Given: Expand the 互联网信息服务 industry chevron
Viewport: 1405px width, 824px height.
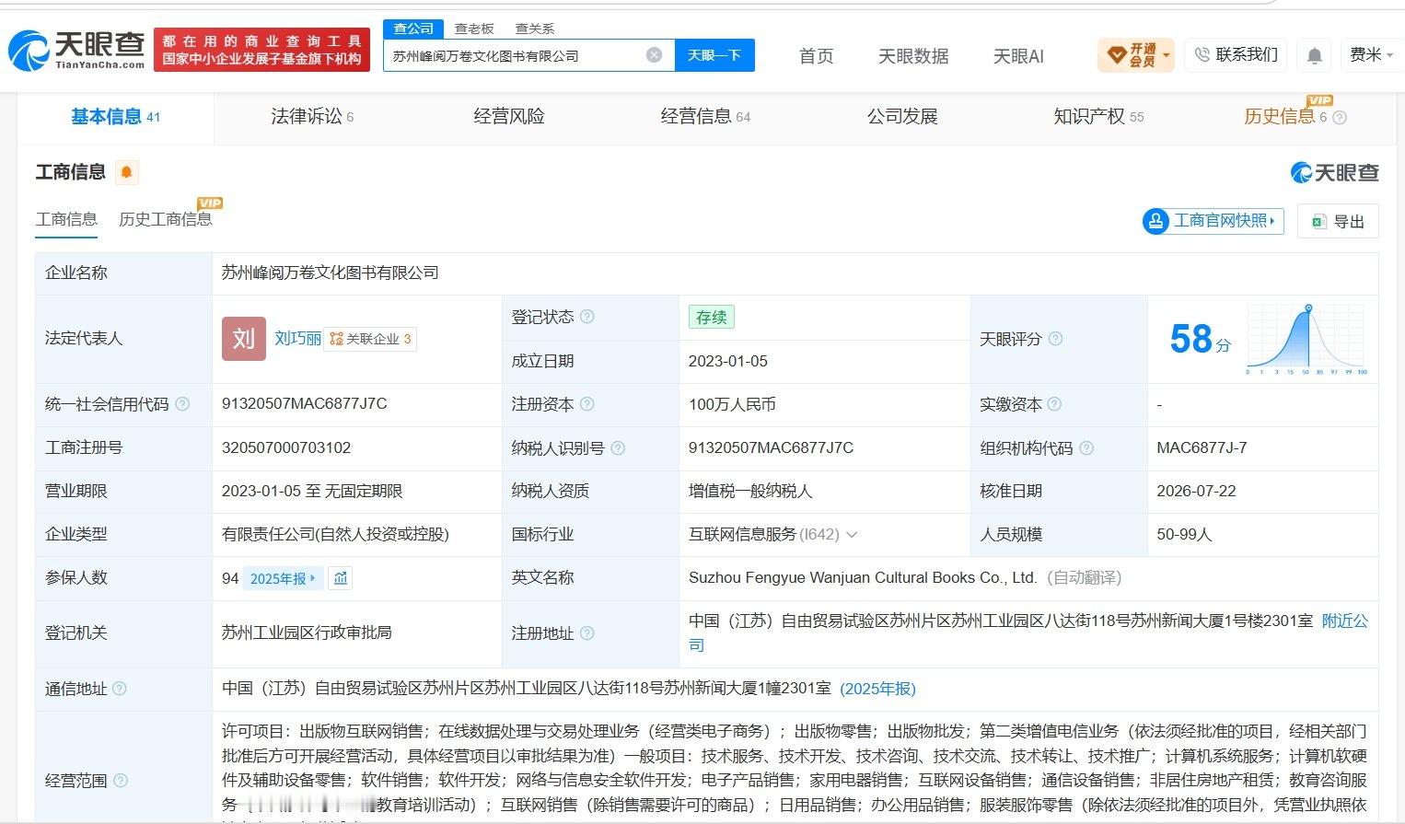Looking at the screenshot, I should [852, 535].
